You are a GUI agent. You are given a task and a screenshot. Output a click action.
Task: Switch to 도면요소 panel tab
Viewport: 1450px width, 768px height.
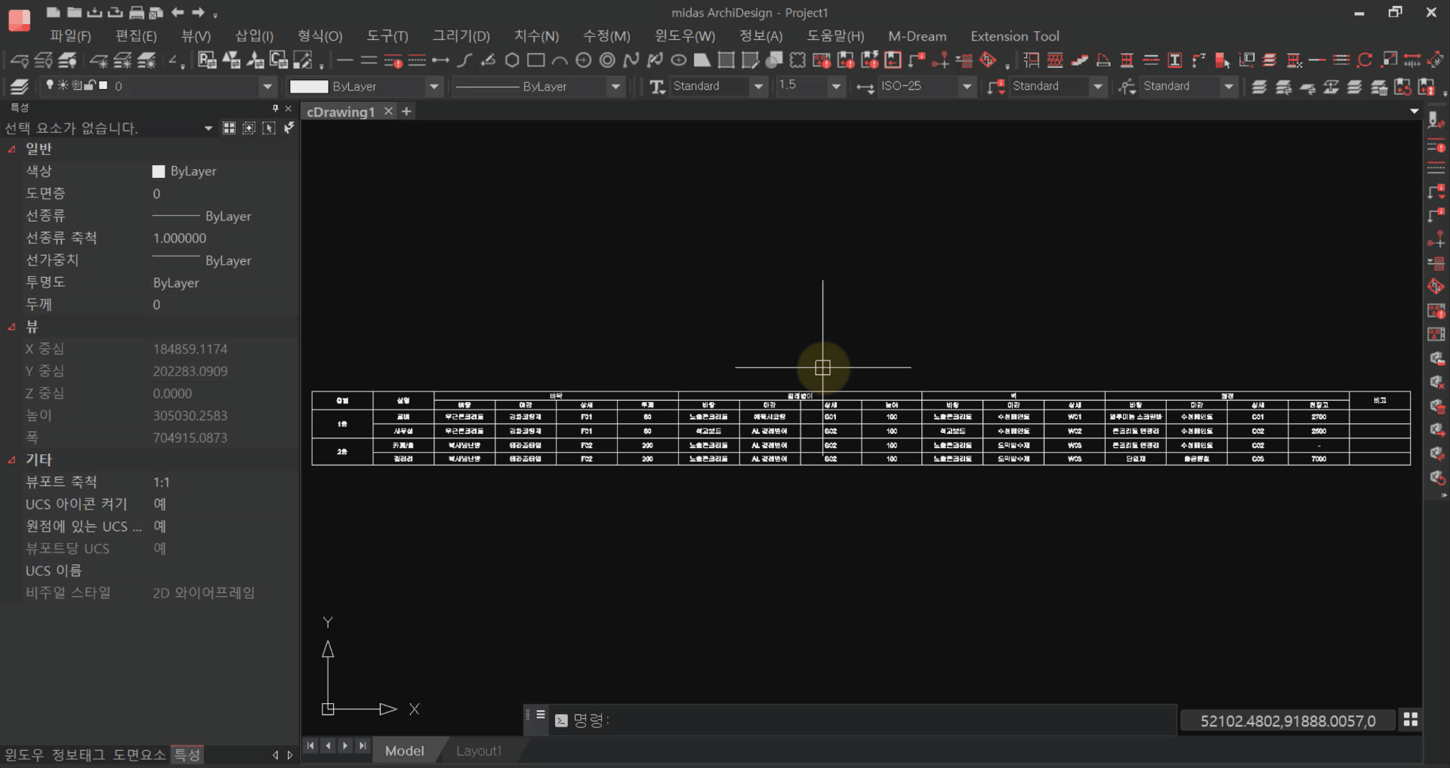point(139,754)
